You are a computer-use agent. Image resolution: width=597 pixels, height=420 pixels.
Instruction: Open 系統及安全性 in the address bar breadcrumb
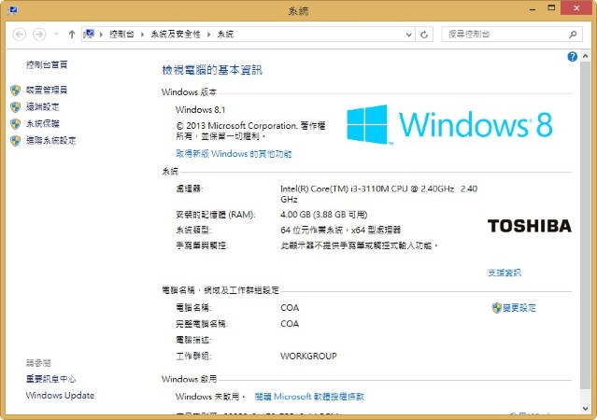tap(176, 35)
